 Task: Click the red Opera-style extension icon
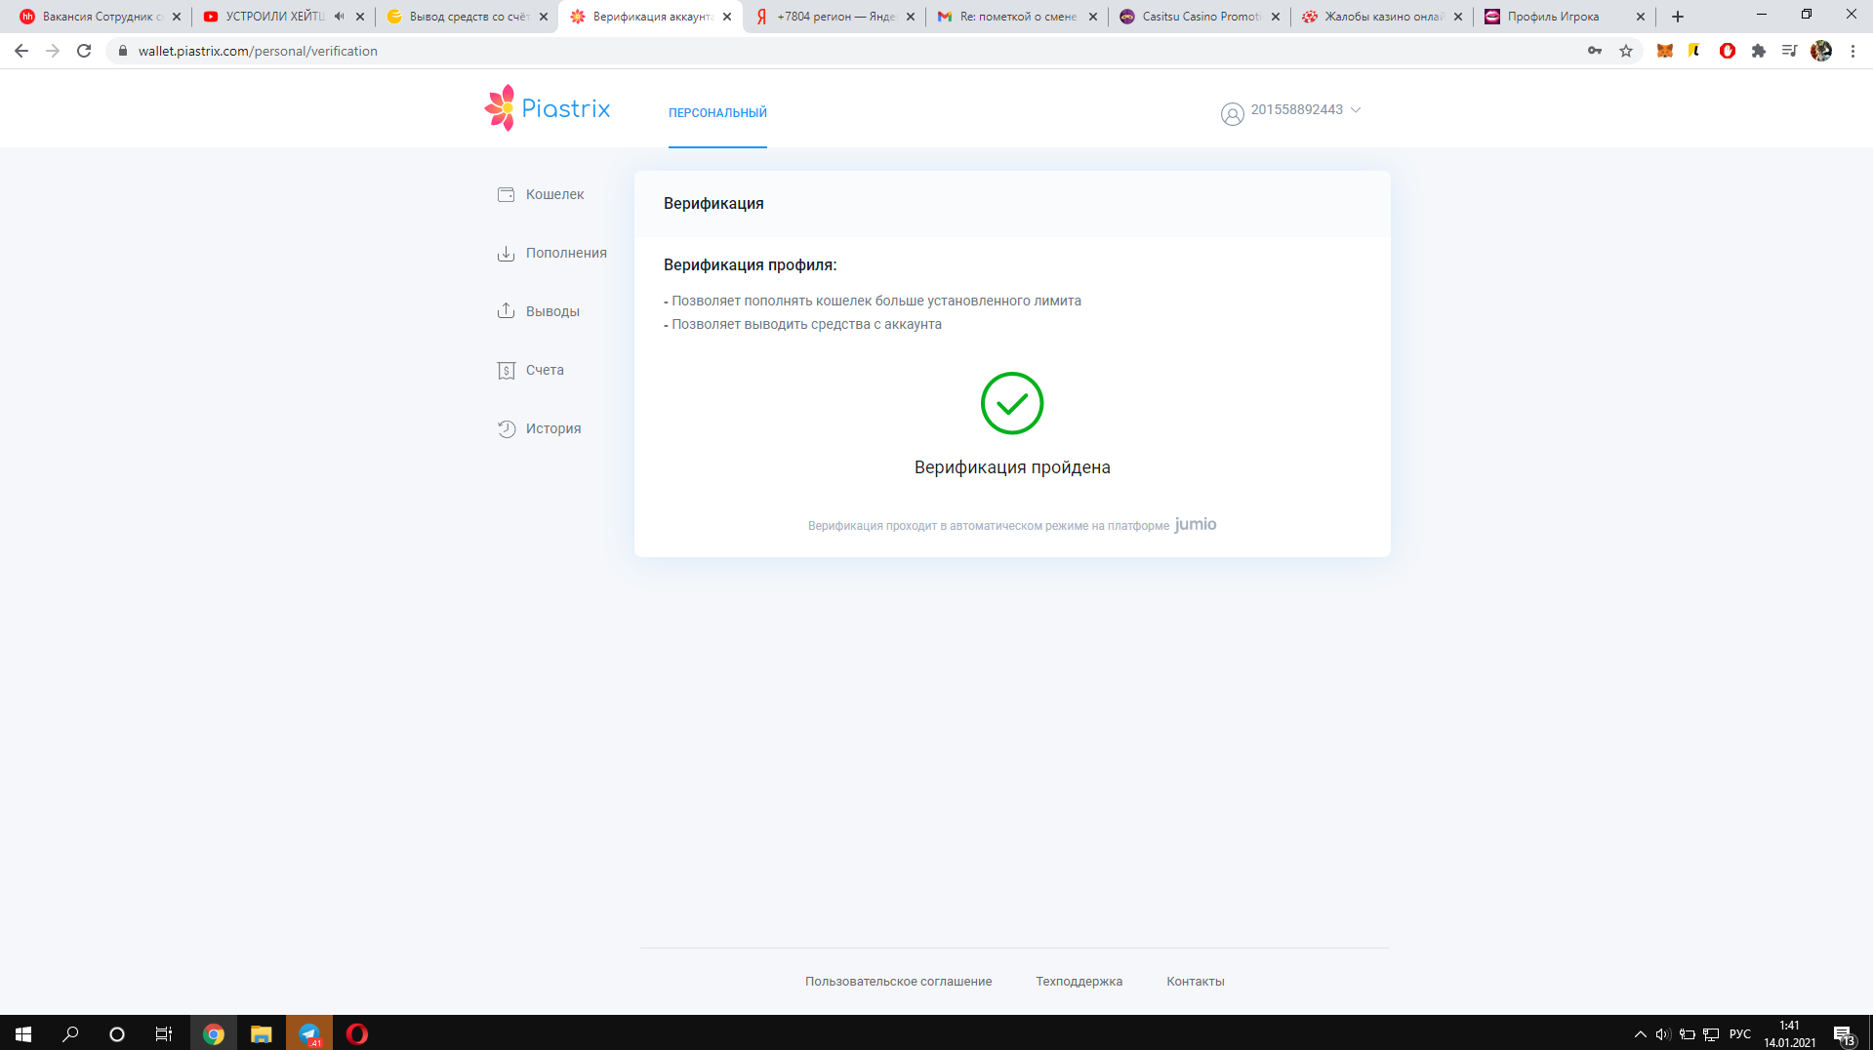pos(1728,51)
